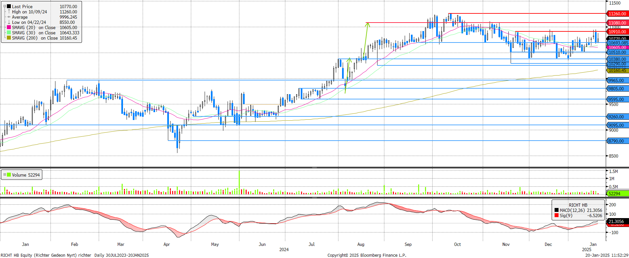
Task: Select the 10160.45 SMAVG 200 axis label
Action: click(x=618, y=70)
